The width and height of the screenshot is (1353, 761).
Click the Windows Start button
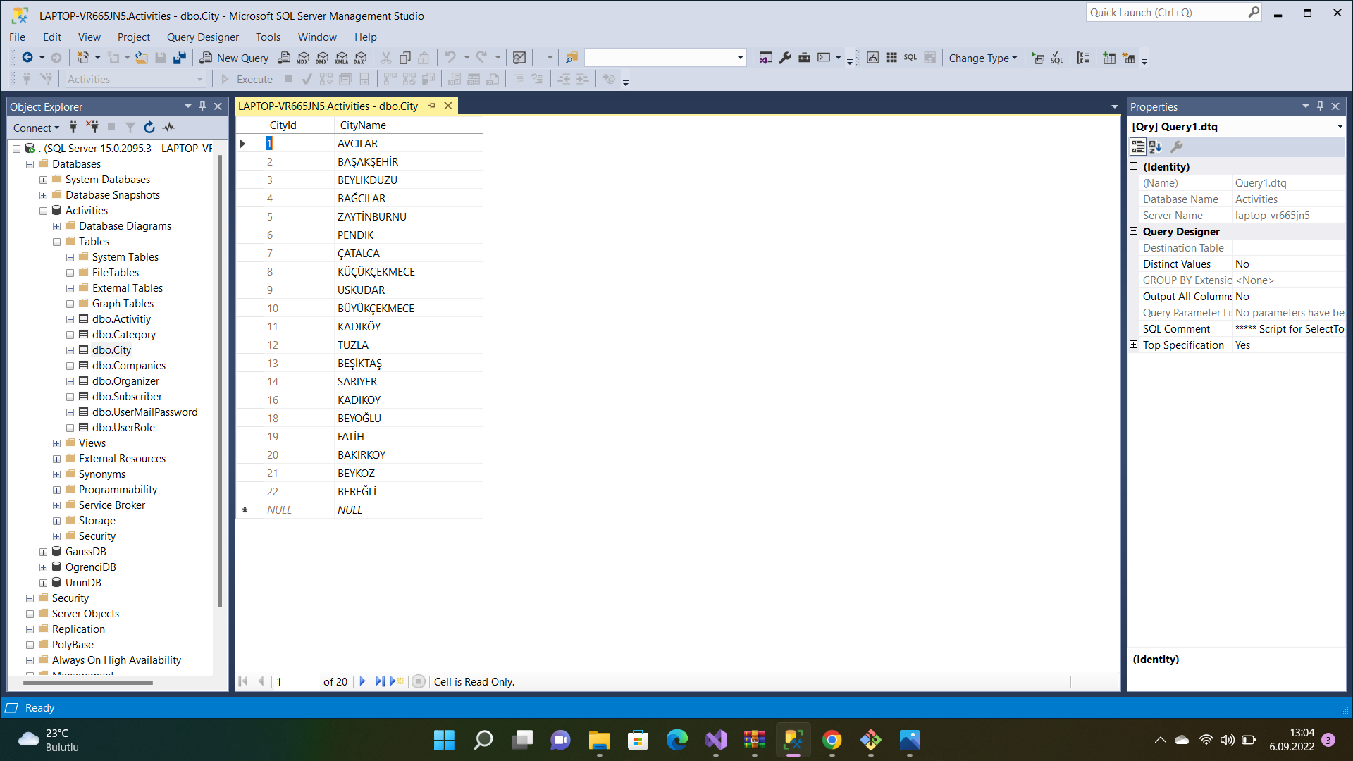coord(444,740)
